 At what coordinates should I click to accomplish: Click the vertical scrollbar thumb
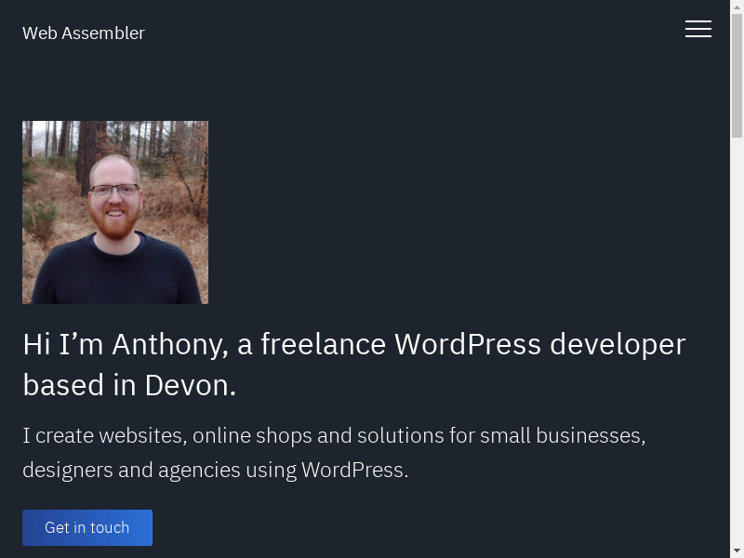coord(737,76)
